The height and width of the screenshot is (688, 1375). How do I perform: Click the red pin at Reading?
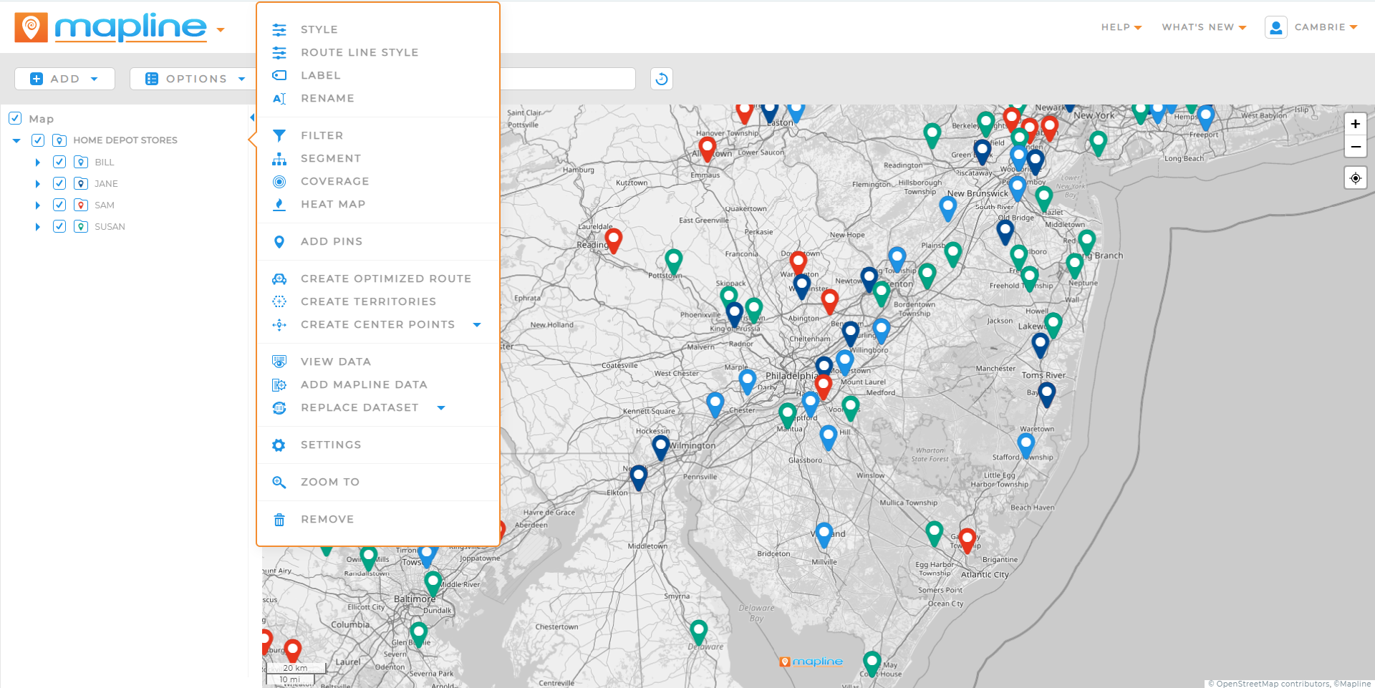(614, 240)
